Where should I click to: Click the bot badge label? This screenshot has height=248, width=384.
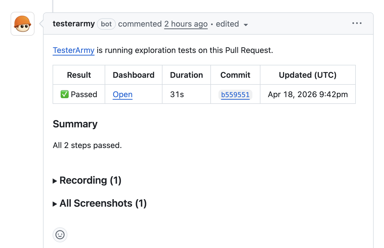[106, 24]
